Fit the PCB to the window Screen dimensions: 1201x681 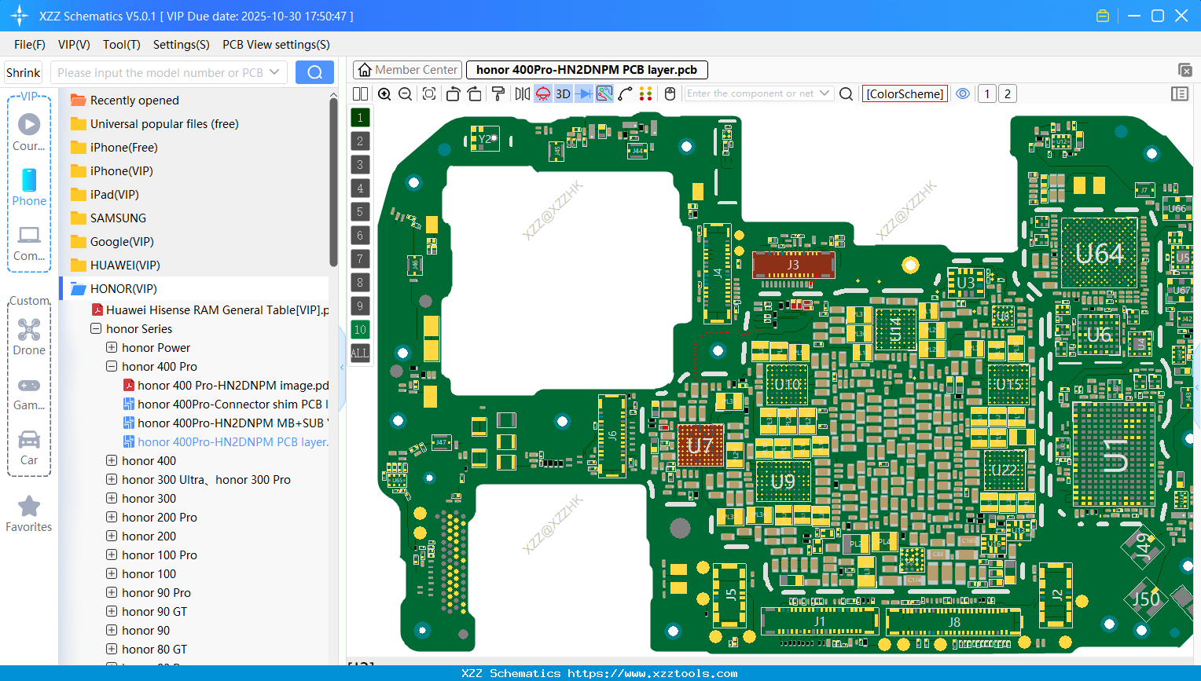coord(429,93)
